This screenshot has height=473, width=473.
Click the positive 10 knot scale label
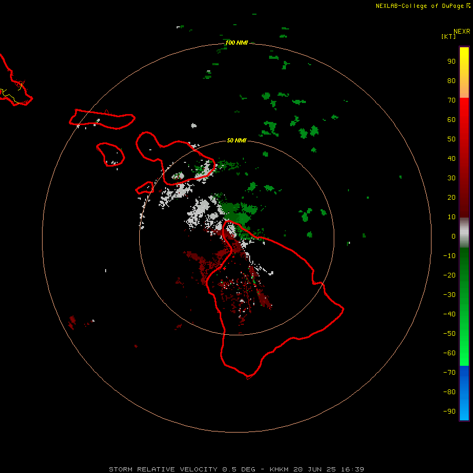point(451,217)
